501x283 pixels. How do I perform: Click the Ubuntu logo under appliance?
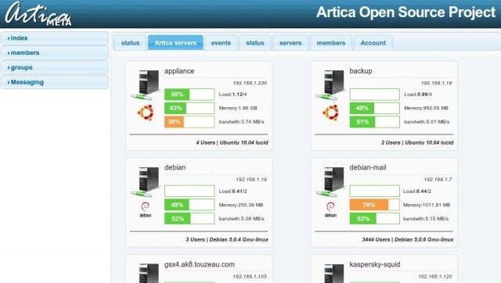click(146, 113)
